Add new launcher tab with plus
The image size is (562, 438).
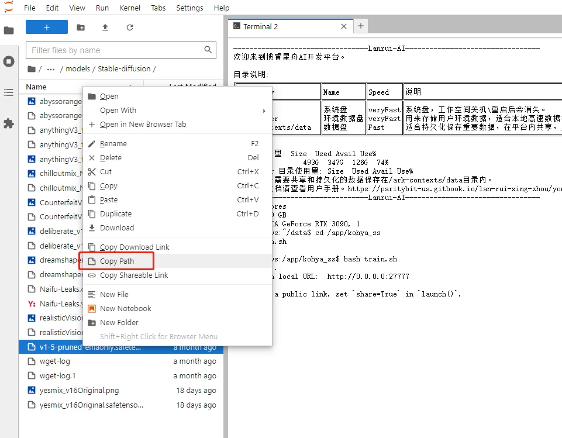tap(361, 26)
